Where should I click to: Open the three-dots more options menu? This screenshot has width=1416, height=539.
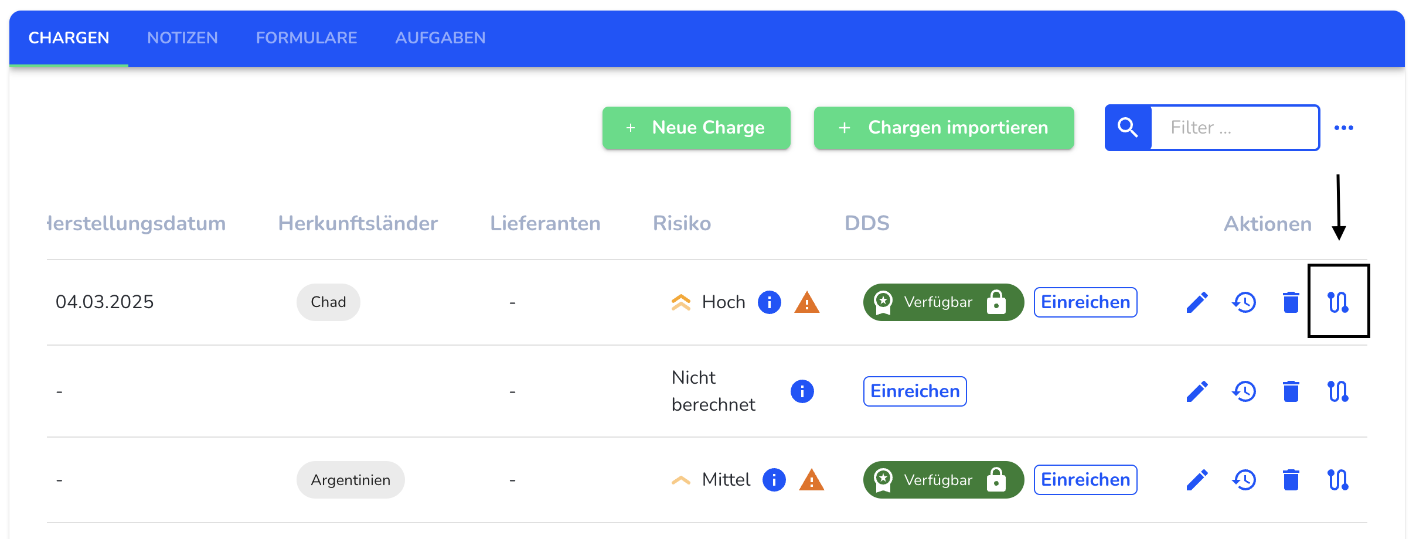1343,128
